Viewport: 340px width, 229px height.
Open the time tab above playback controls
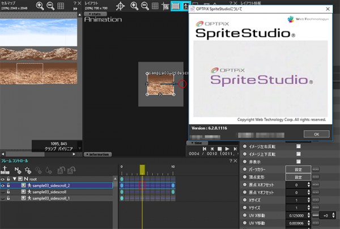[x=197, y=143]
